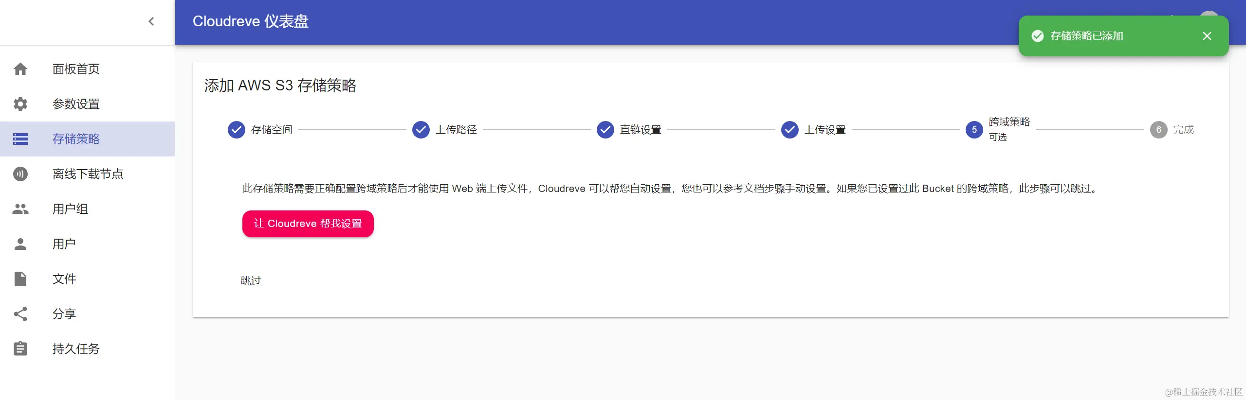Click the storage icon beside 存储策略
The height and width of the screenshot is (400, 1246).
pyautogui.click(x=20, y=139)
